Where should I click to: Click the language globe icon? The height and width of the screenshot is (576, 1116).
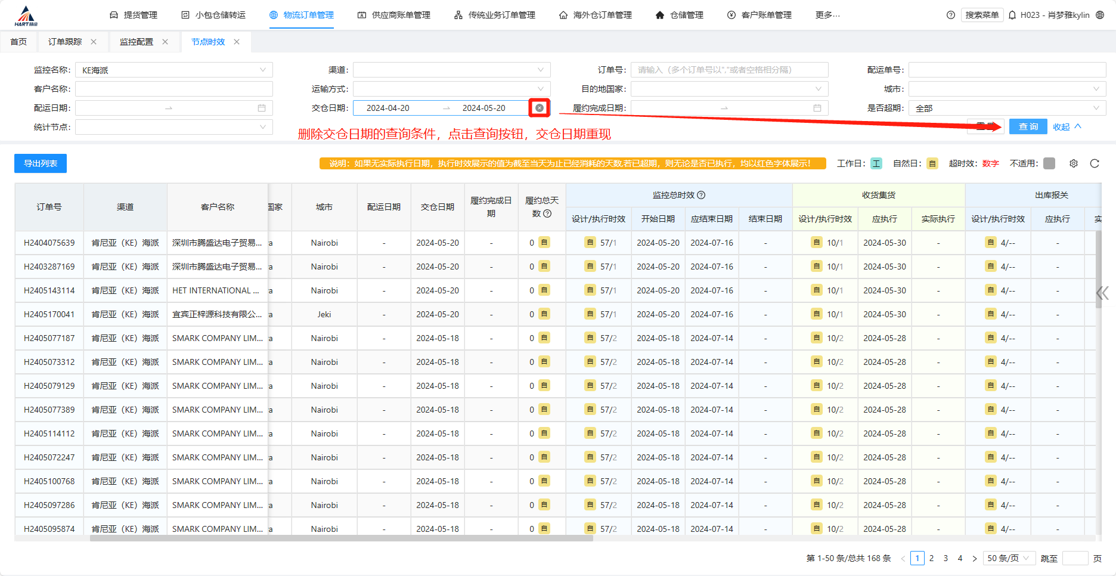click(1100, 16)
